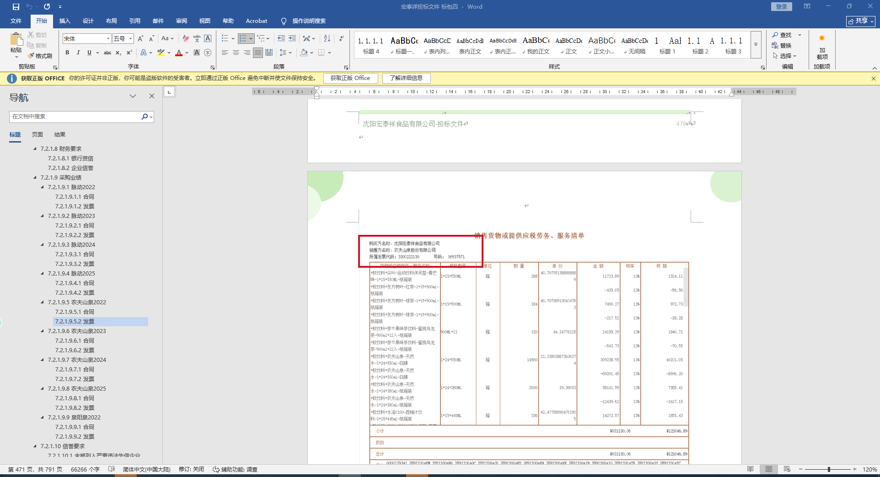
Task: Click the 获取正版 Office button
Action: 350,78
